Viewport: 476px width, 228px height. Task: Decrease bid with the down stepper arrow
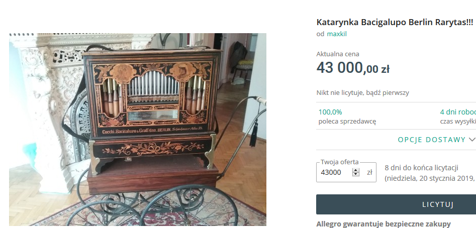pyautogui.click(x=355, y=174)
